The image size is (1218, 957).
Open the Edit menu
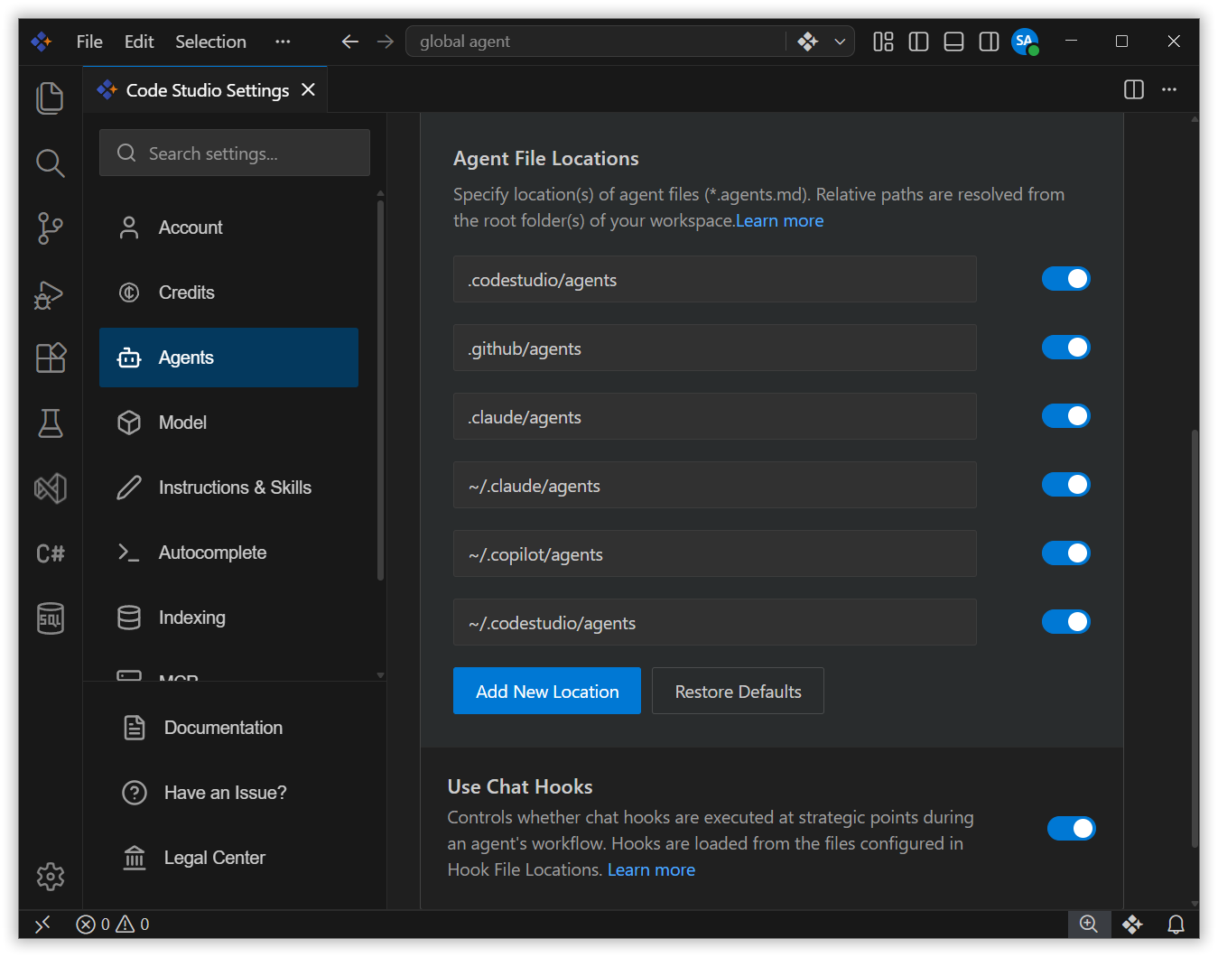click(139, 42)
